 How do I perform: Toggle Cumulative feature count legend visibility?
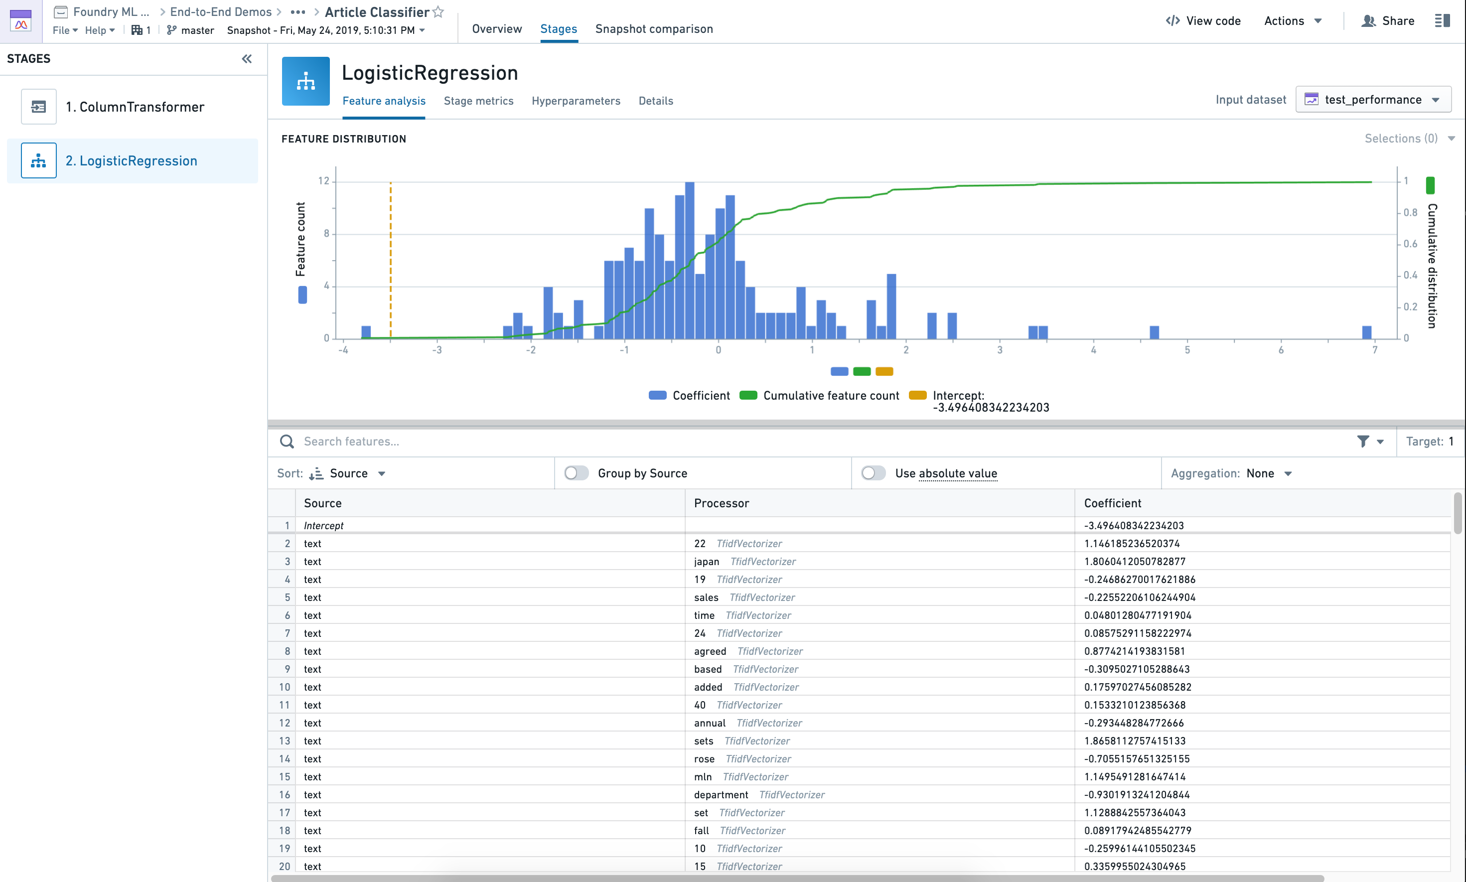tap(819, 396)
